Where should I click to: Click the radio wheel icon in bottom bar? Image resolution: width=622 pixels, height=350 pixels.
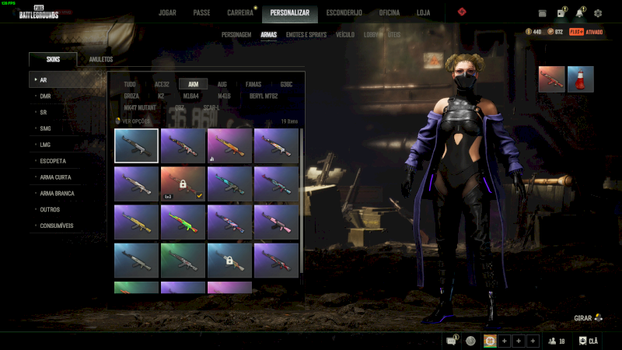(470, 341)
